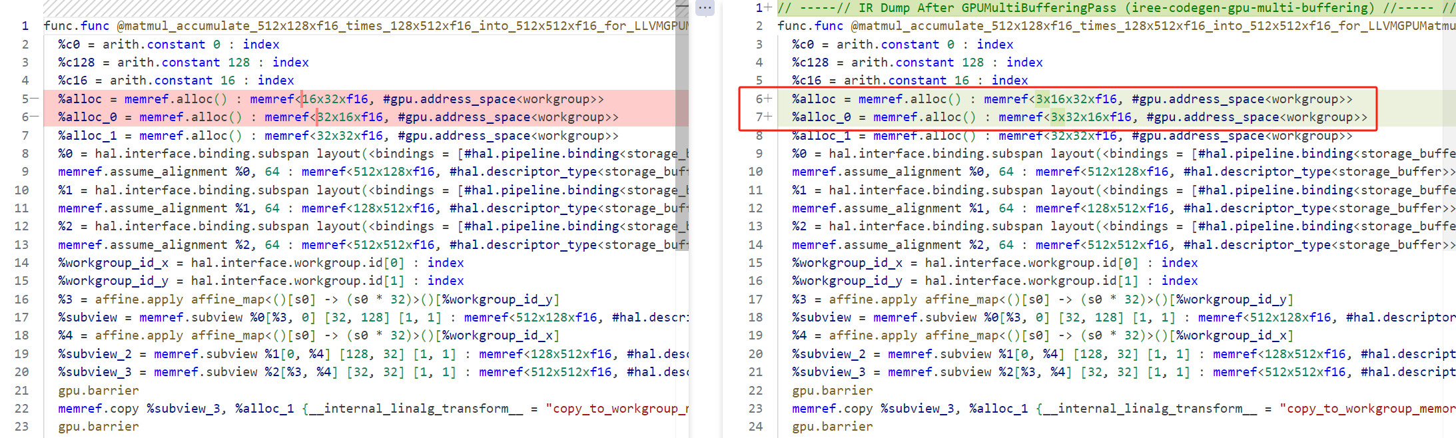
Task: Select line number 1 in the left pane
Action: click(x=25, y=26)
